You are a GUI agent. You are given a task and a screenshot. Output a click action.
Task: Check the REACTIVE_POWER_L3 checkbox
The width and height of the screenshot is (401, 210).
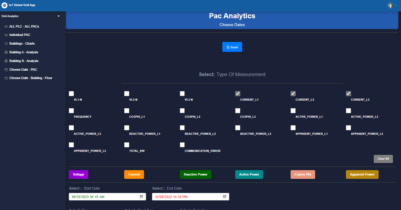point(238,128)
